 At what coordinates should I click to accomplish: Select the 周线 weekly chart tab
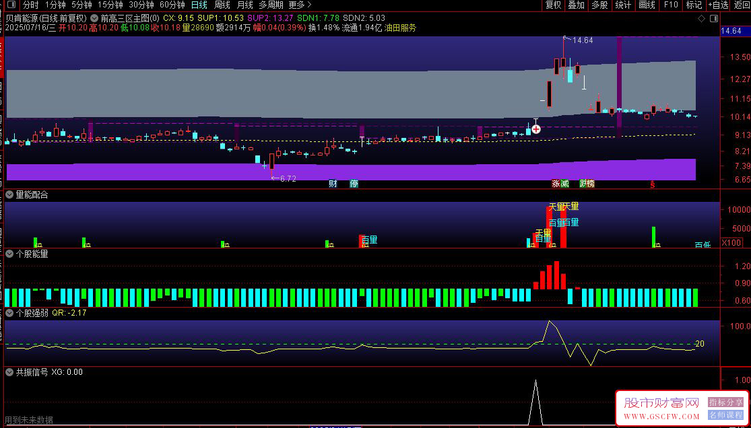222,5
